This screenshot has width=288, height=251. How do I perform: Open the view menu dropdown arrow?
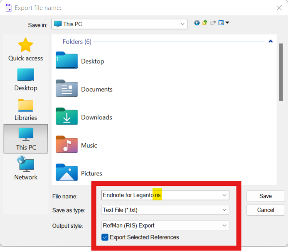click(227, 22)
